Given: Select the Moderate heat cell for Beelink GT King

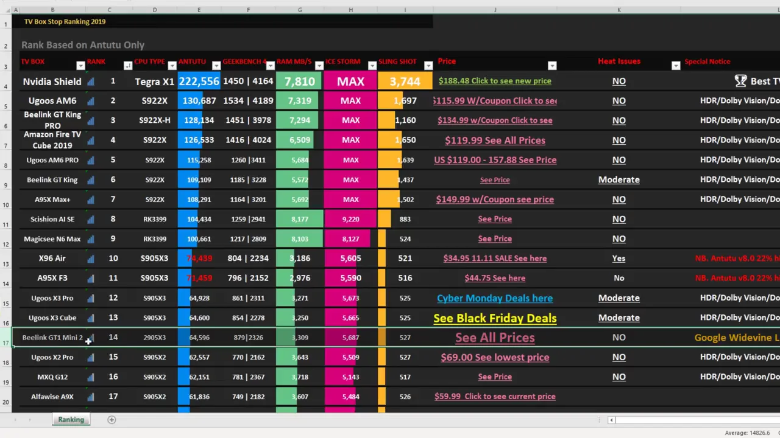Looking at the screenshot, I should (x=619, y=180).
